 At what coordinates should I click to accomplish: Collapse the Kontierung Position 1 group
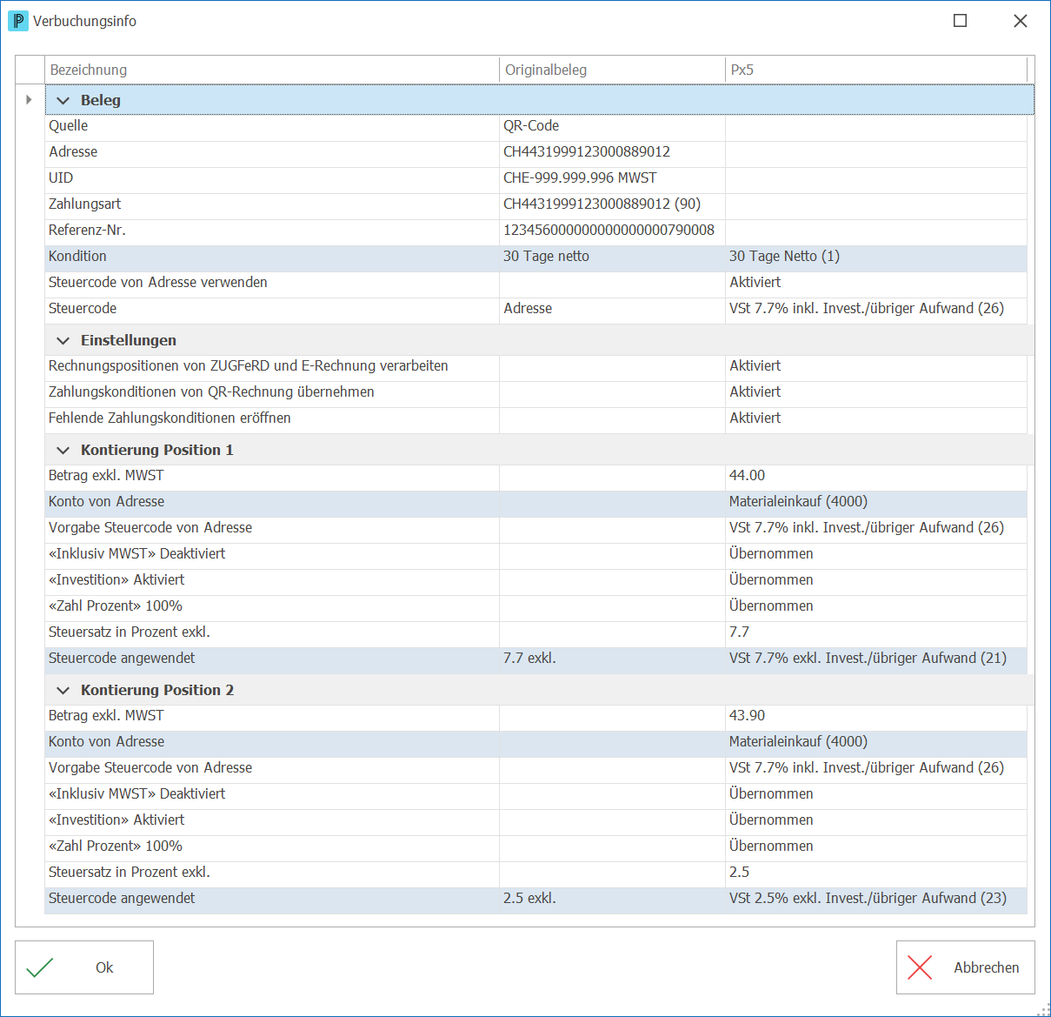63,451
